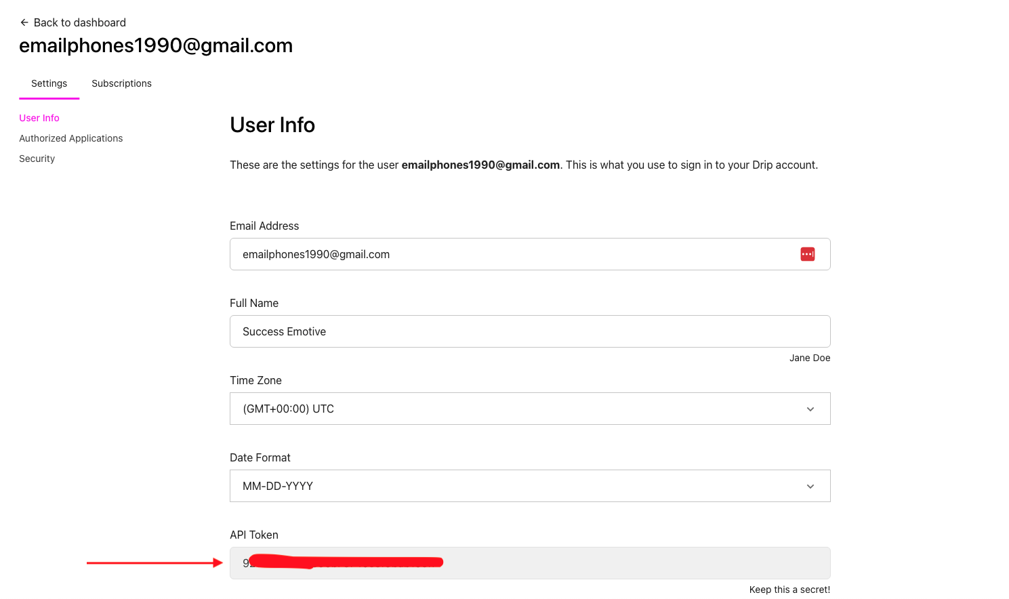Open the MM-DD-YYYY Date Format selector
The height and width of the screenshot is (599, 1009).
pos(530,486)
